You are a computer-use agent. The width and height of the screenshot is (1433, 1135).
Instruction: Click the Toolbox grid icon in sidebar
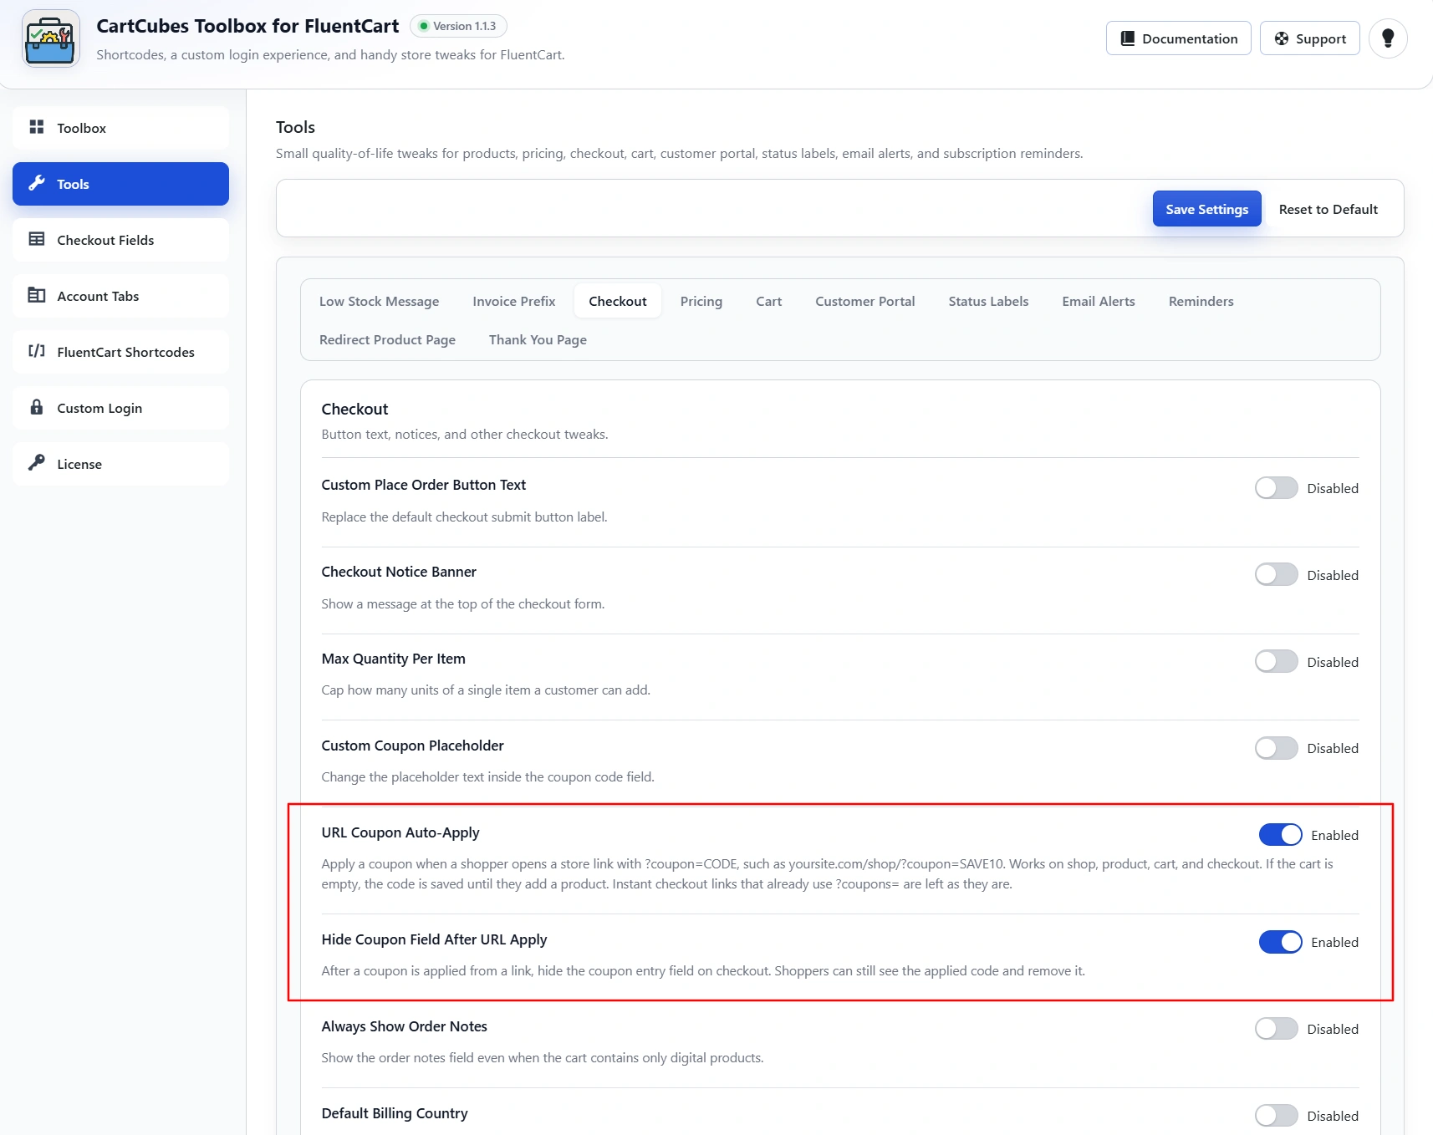[37, 127]
